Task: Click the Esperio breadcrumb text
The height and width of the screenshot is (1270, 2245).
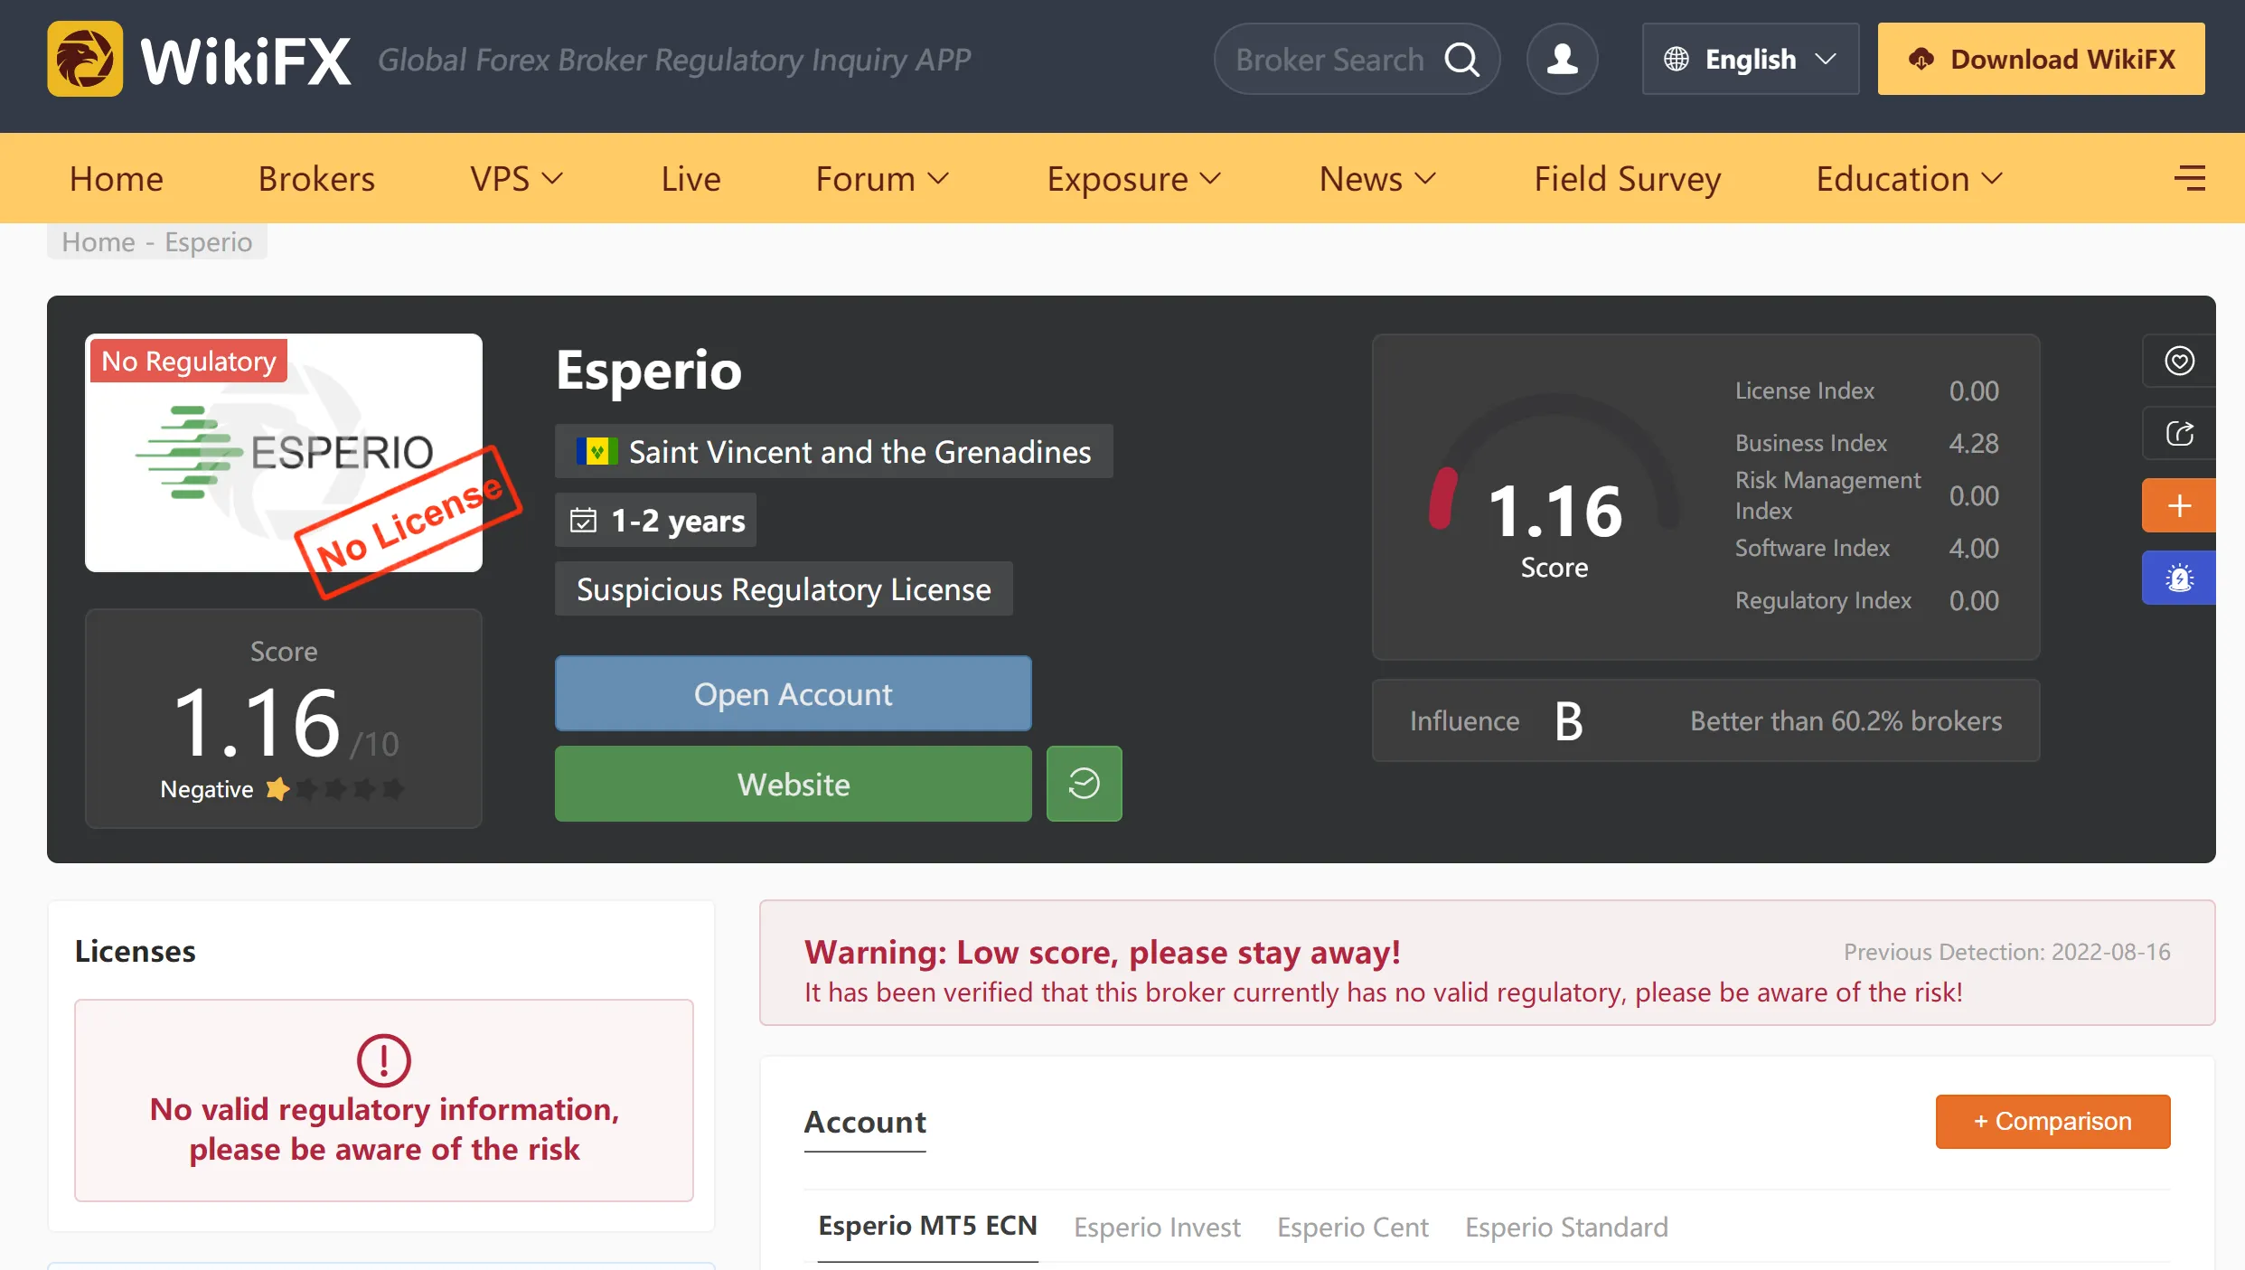Action: click(x=208, y=241)
